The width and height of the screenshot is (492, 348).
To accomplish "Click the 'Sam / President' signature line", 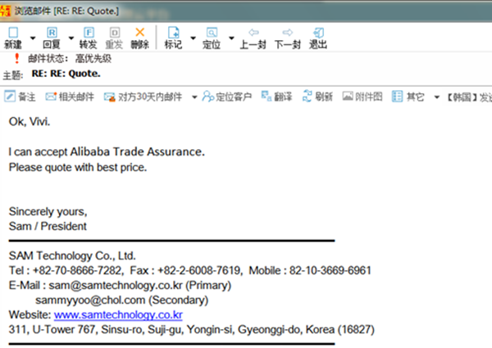I will pyautogui.click(x=48, y=226).
